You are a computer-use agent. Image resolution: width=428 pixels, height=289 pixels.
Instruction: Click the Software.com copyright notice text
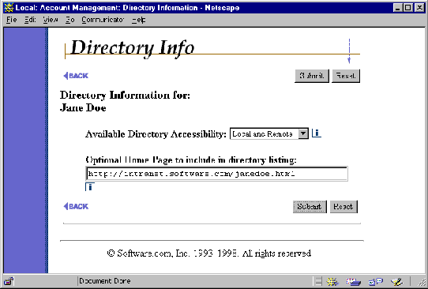(209, 253)
